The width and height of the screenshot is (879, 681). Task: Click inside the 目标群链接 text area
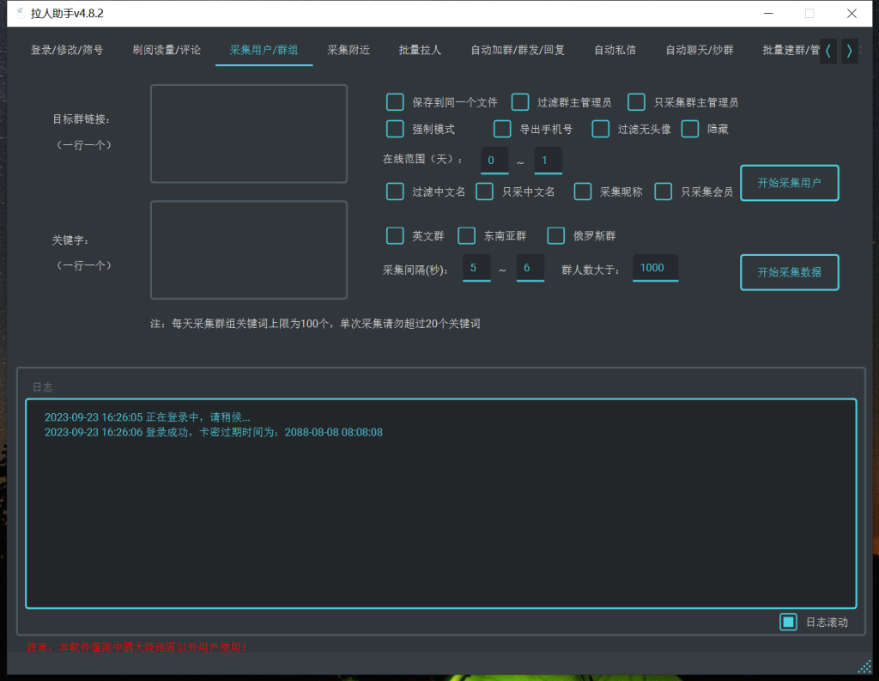249,133
